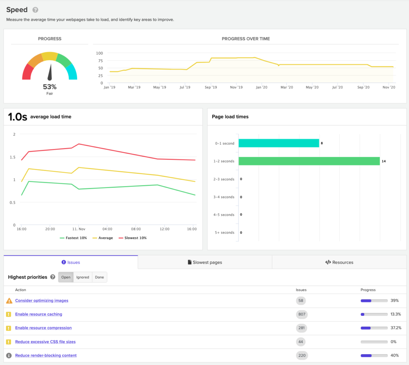Click the 39% progress bar for optimizing images
The image size is (409, 365).
[x=374, y=301]
